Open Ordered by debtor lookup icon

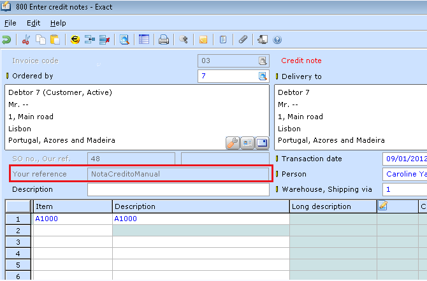(263, 76)
